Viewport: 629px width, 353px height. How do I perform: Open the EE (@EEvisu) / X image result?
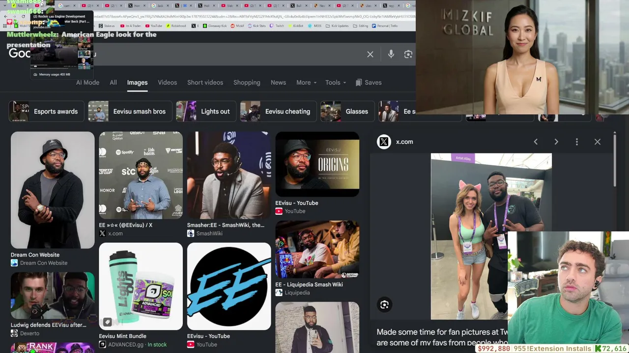(x=141, y=175)
